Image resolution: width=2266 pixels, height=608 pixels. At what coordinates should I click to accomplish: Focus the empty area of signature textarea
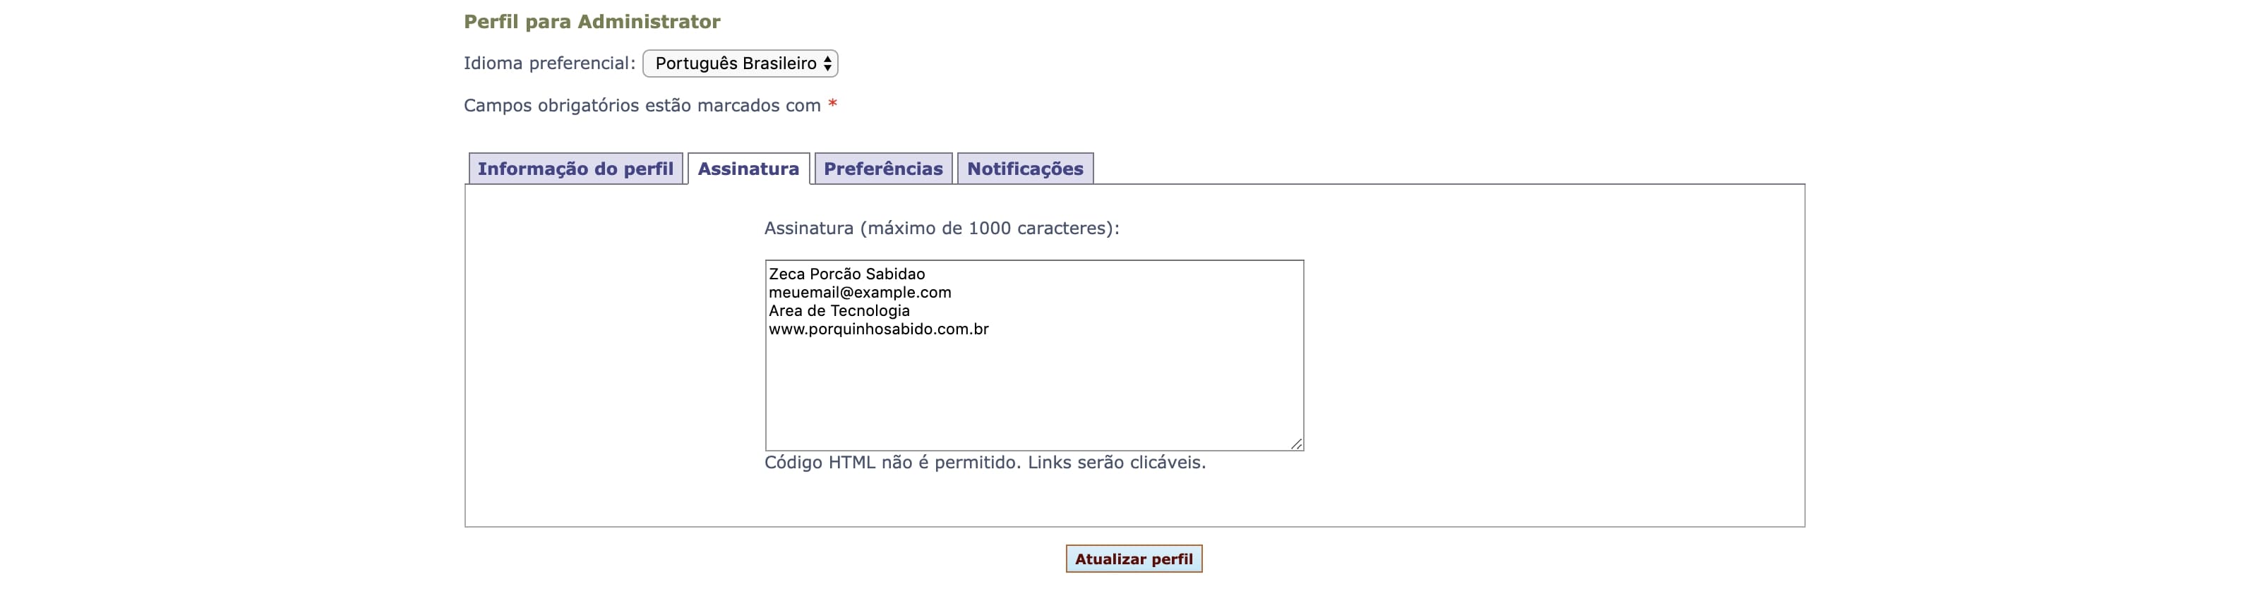pos(1033,396)
